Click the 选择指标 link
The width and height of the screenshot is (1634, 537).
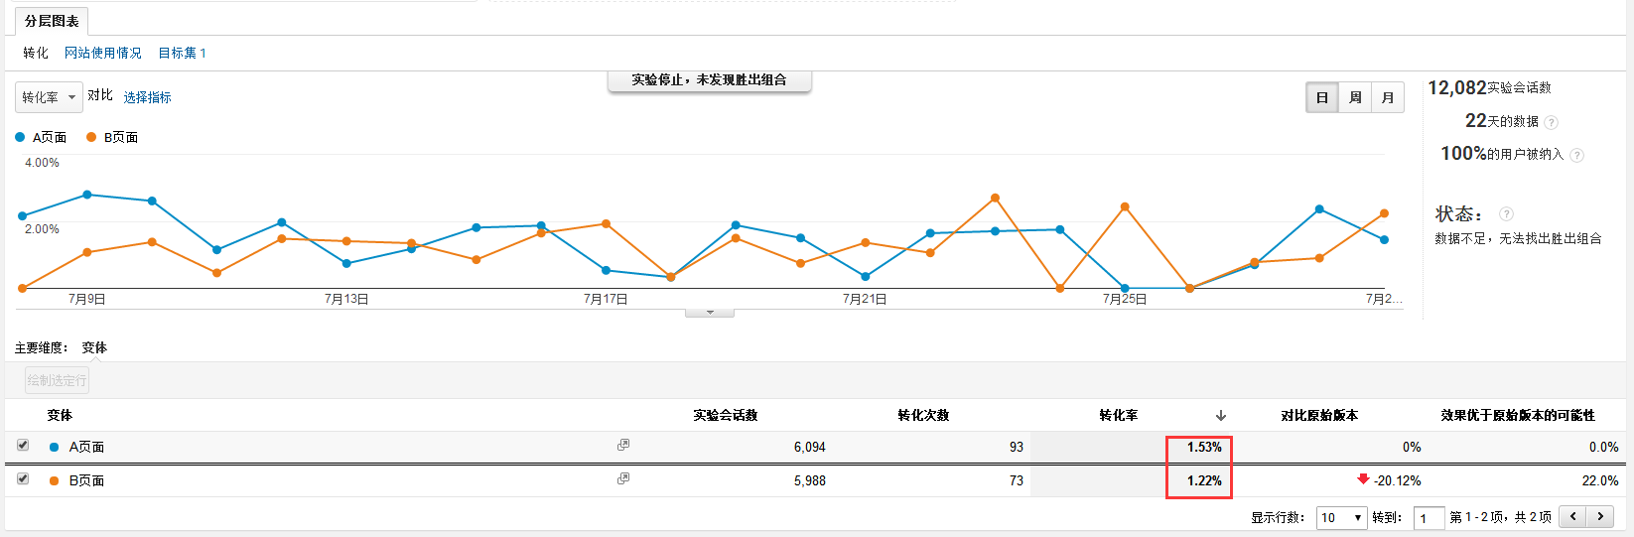147,97
